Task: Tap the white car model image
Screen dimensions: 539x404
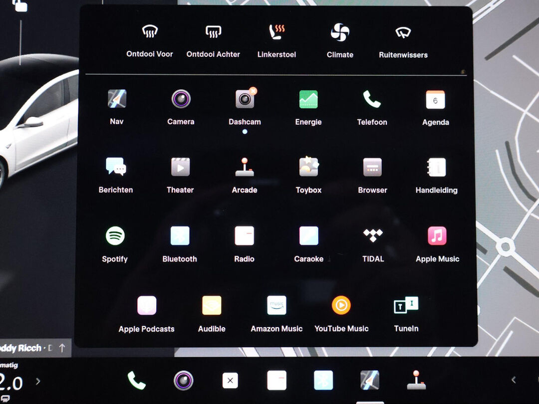Action: pos(35,125)
